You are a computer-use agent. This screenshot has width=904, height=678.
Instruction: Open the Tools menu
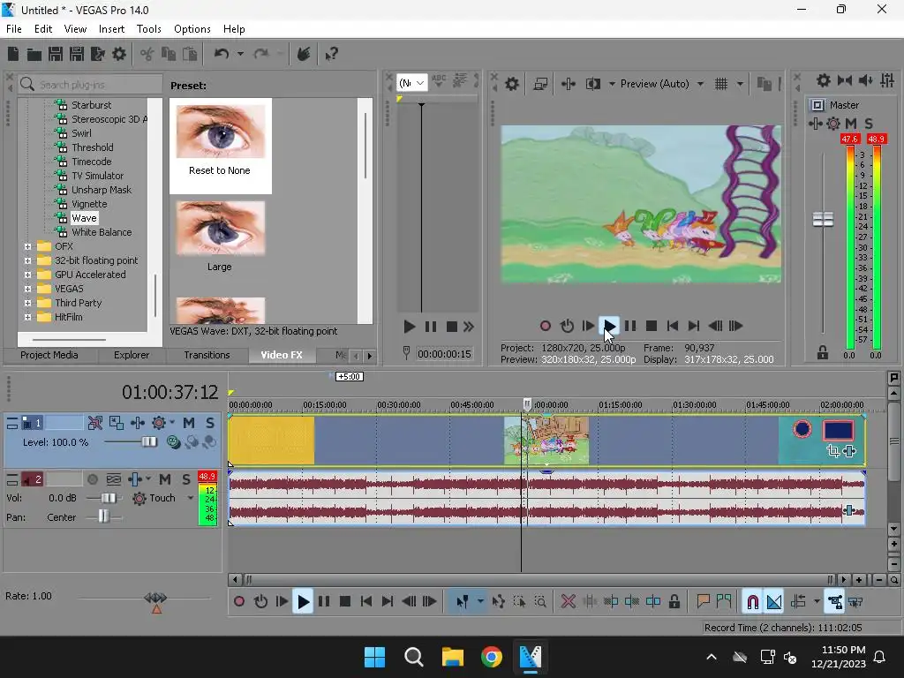pos(148,29)
